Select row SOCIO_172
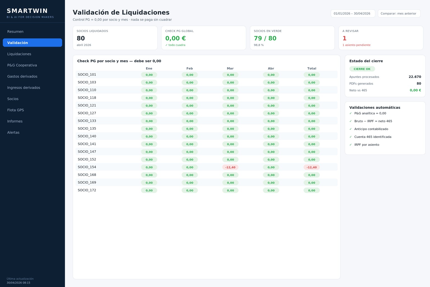Screen dimensions: 430x287 coord(207,190)
